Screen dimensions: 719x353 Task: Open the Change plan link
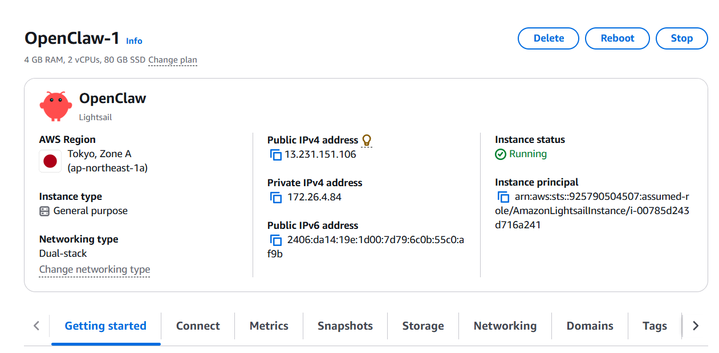(173, 60)
